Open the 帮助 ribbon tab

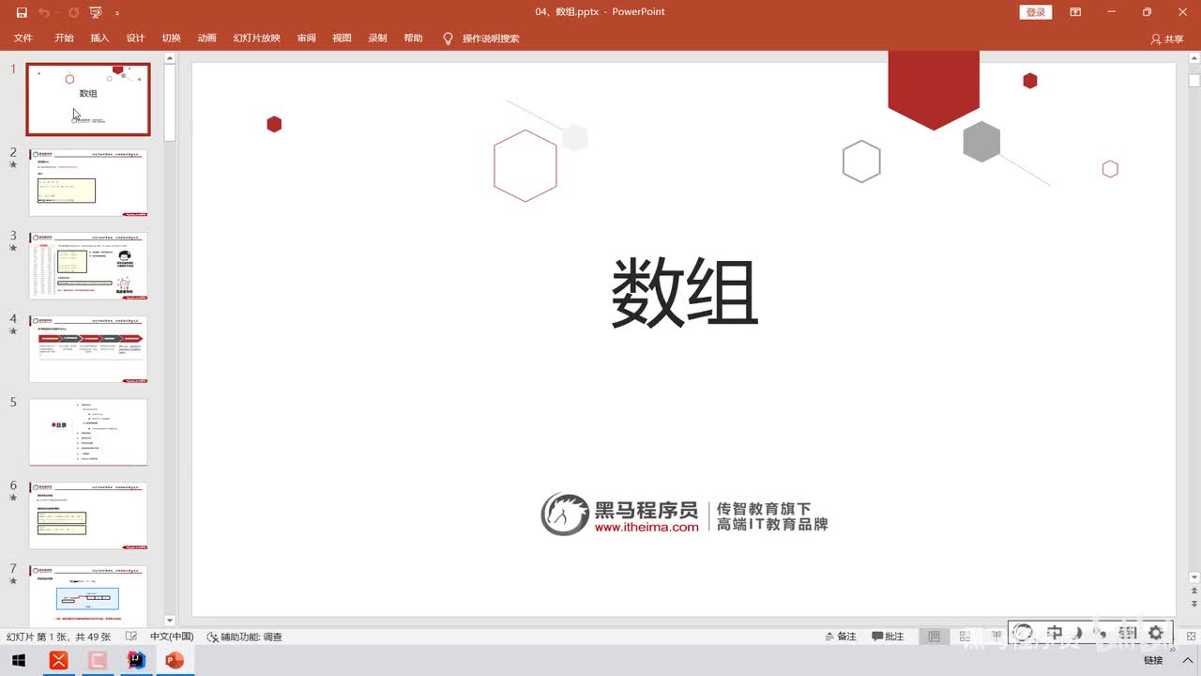click(x=413, y=38)
